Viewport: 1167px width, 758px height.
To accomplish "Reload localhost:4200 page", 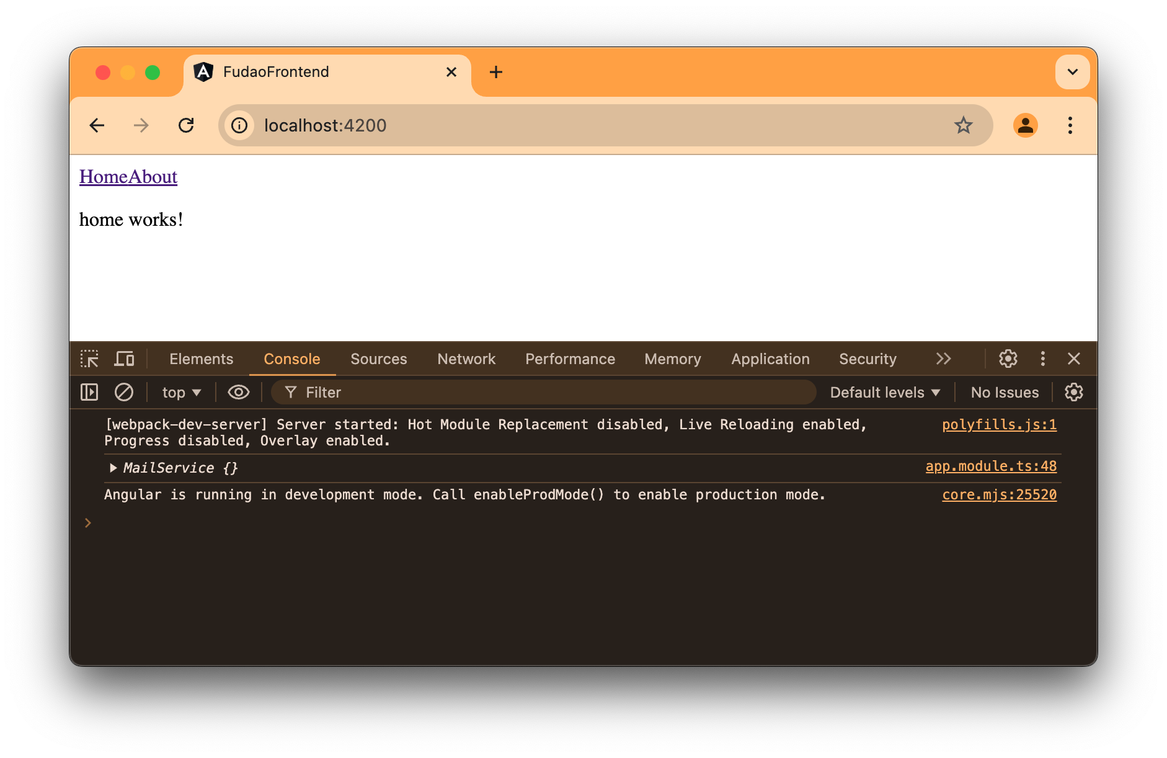I will tap(187, 125).
